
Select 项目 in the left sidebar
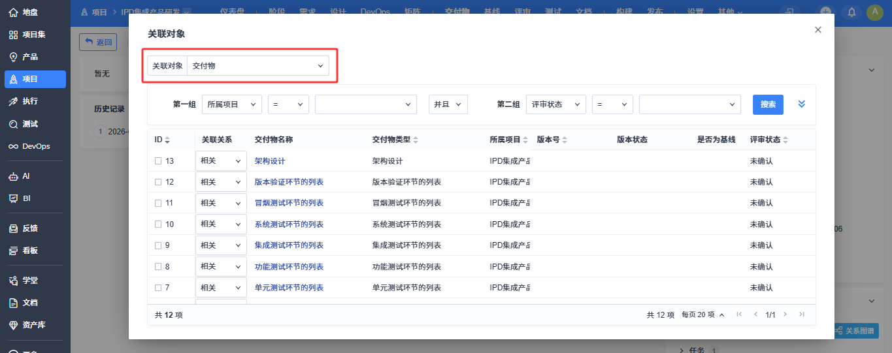35,79
